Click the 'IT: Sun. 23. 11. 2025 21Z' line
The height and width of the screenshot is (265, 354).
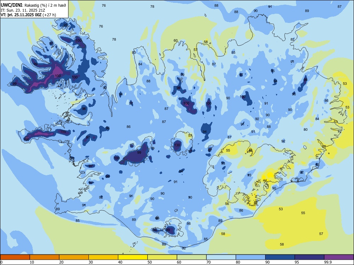pos(23,10)
